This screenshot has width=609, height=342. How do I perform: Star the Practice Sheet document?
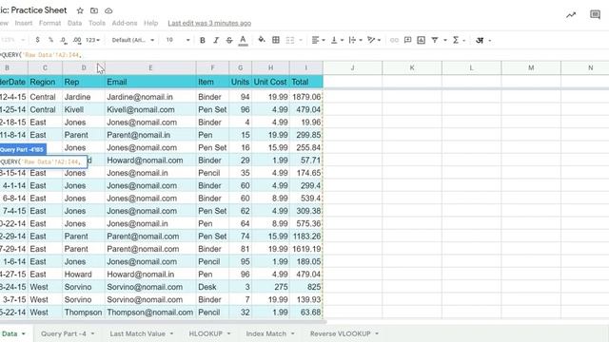(x=80, y=10)
